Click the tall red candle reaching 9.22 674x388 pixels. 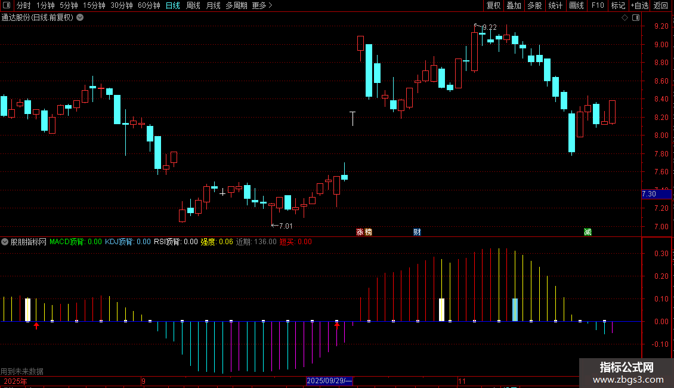pos(474,50)
